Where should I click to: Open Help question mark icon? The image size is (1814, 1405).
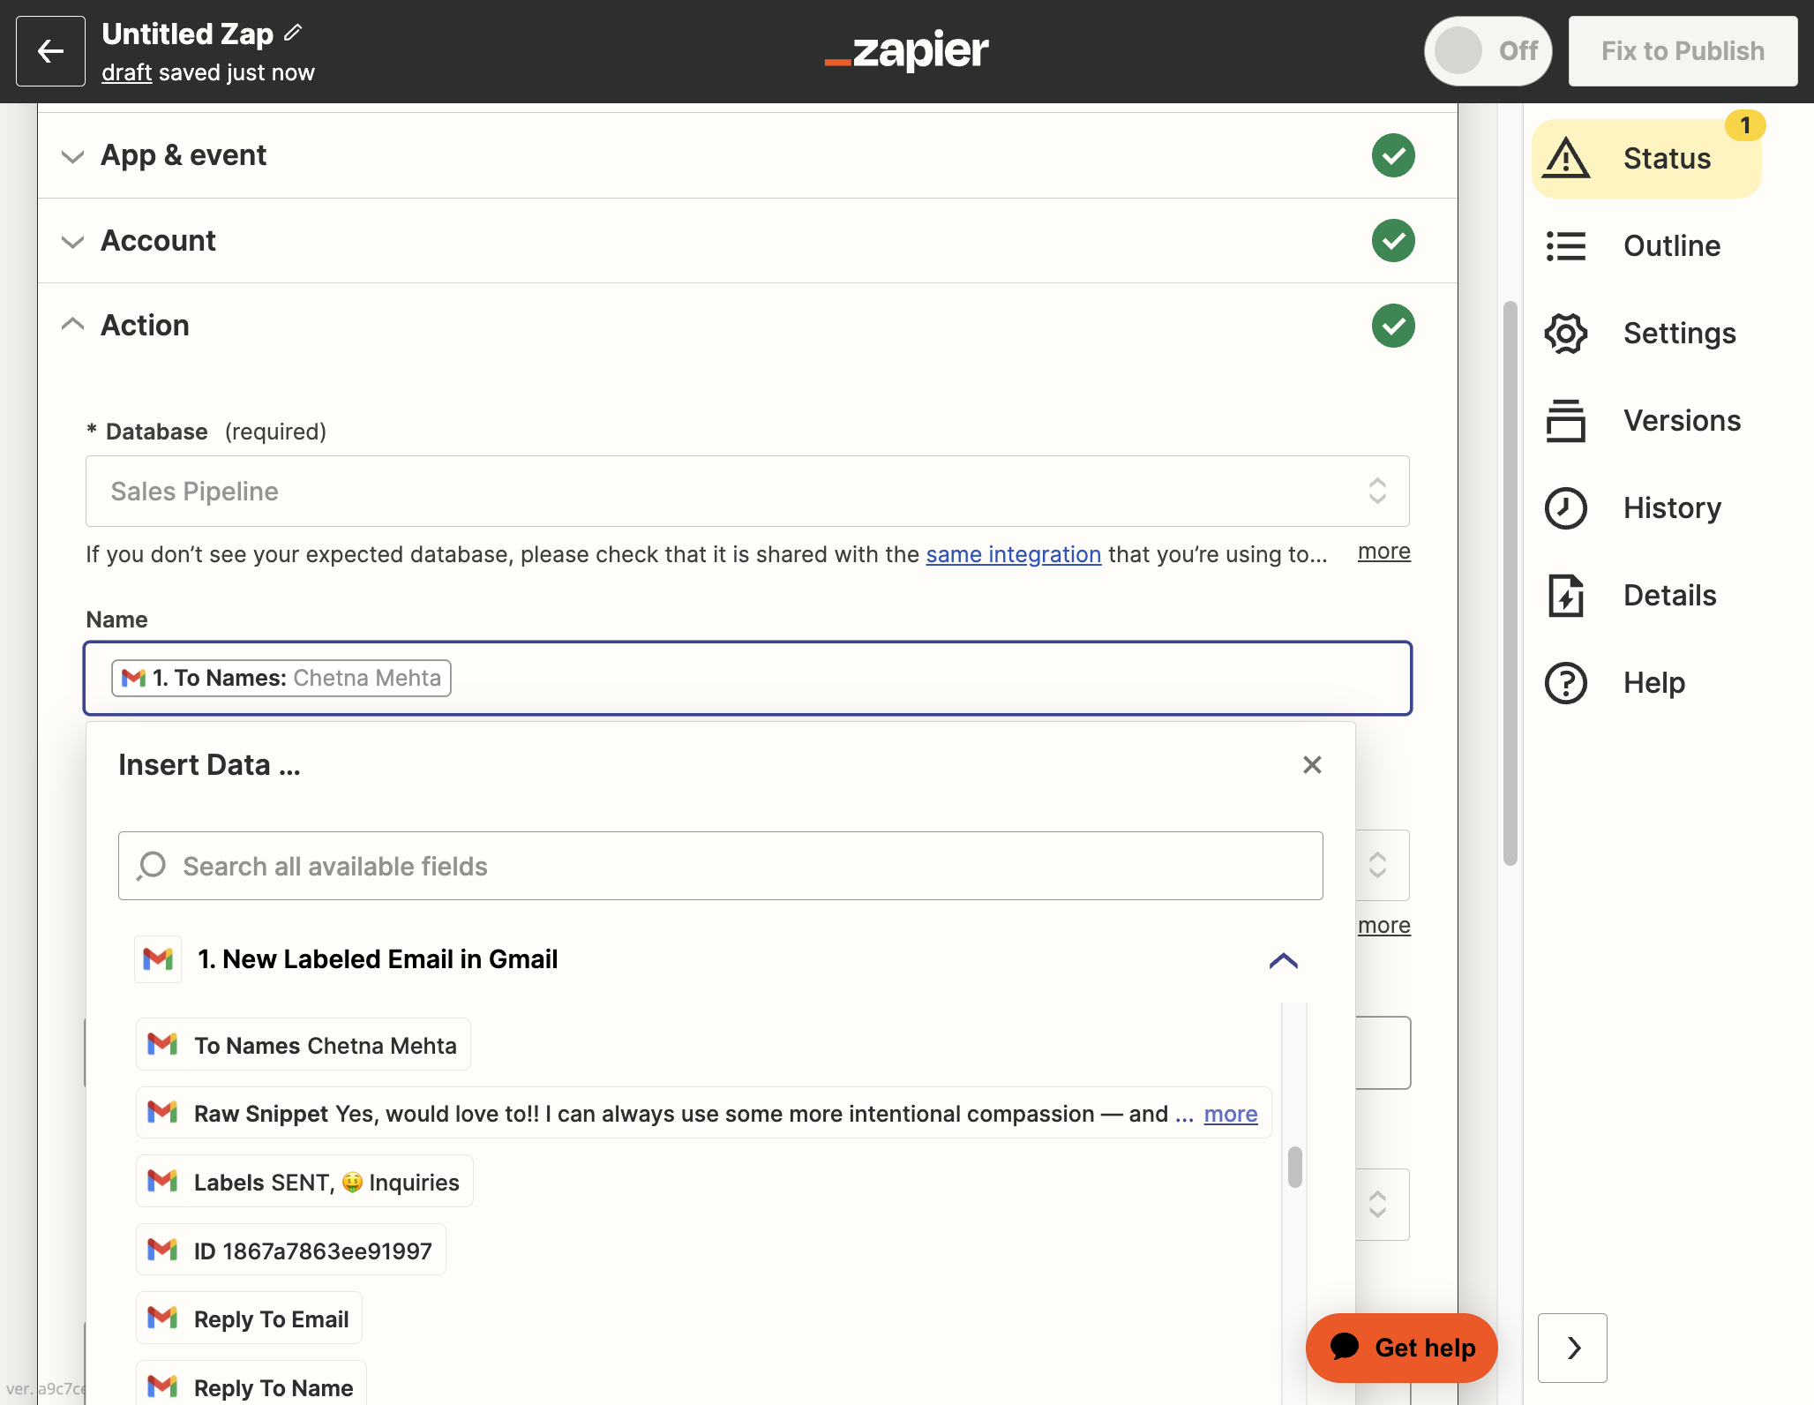[1566, 683]
